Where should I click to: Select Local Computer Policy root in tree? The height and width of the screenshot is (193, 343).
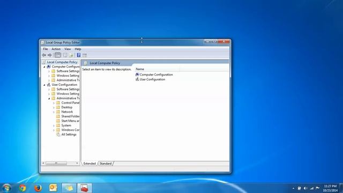point(62,62)
